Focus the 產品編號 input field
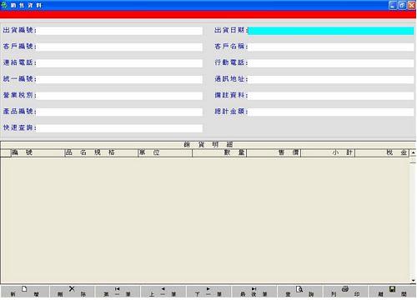The image size is (417, 300). coord(119,112)
